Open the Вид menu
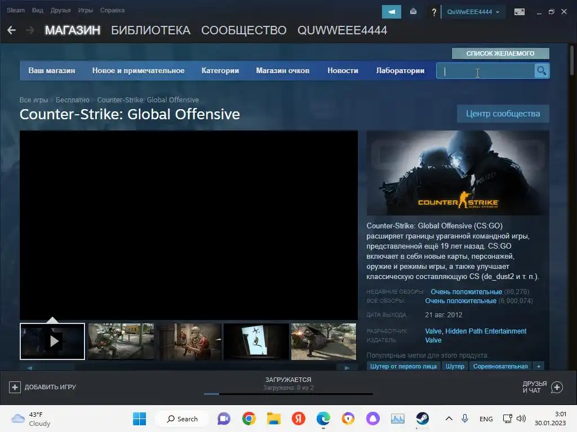 (x=38, y=10)
